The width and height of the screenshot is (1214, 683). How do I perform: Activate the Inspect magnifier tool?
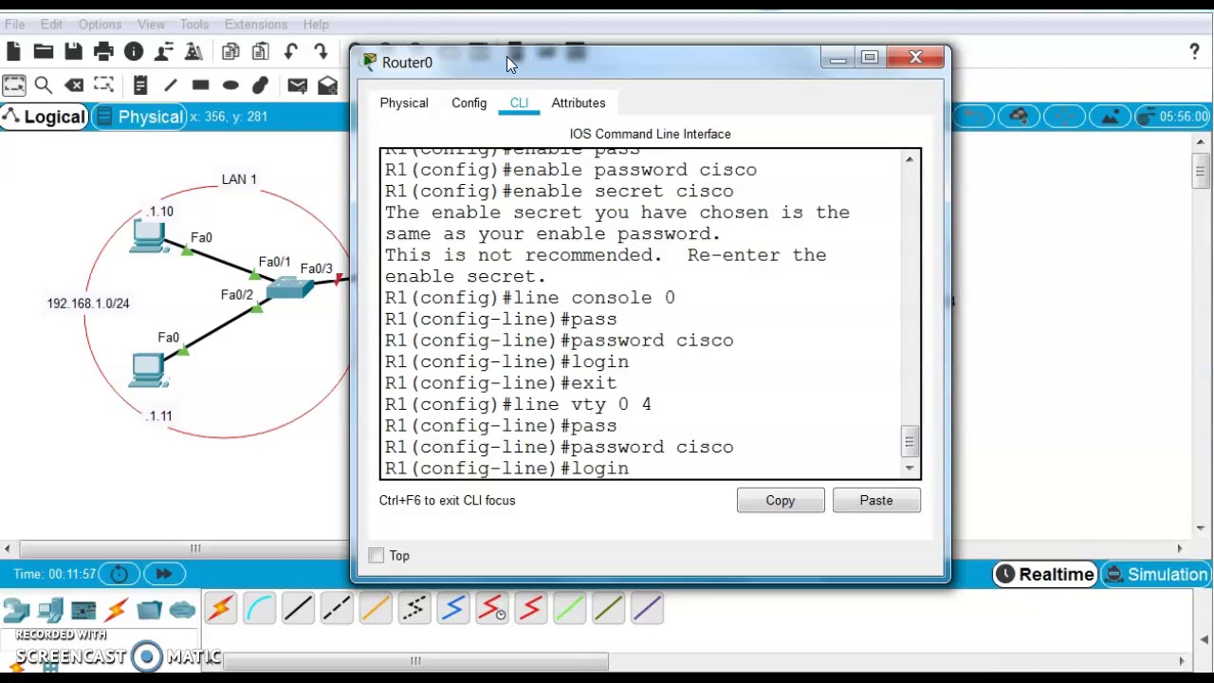tap(44, 85)
